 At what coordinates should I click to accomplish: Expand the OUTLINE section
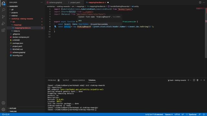pyautogui.click(x=13, y=108)
